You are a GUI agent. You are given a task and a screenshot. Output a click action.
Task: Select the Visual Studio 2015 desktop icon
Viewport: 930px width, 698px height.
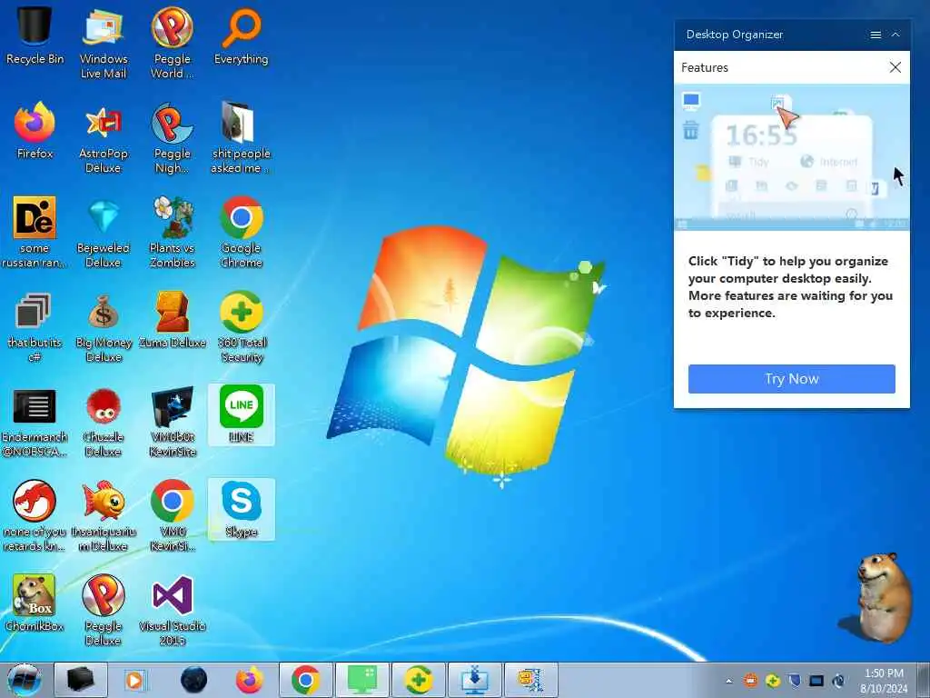(x=172, y=610)
